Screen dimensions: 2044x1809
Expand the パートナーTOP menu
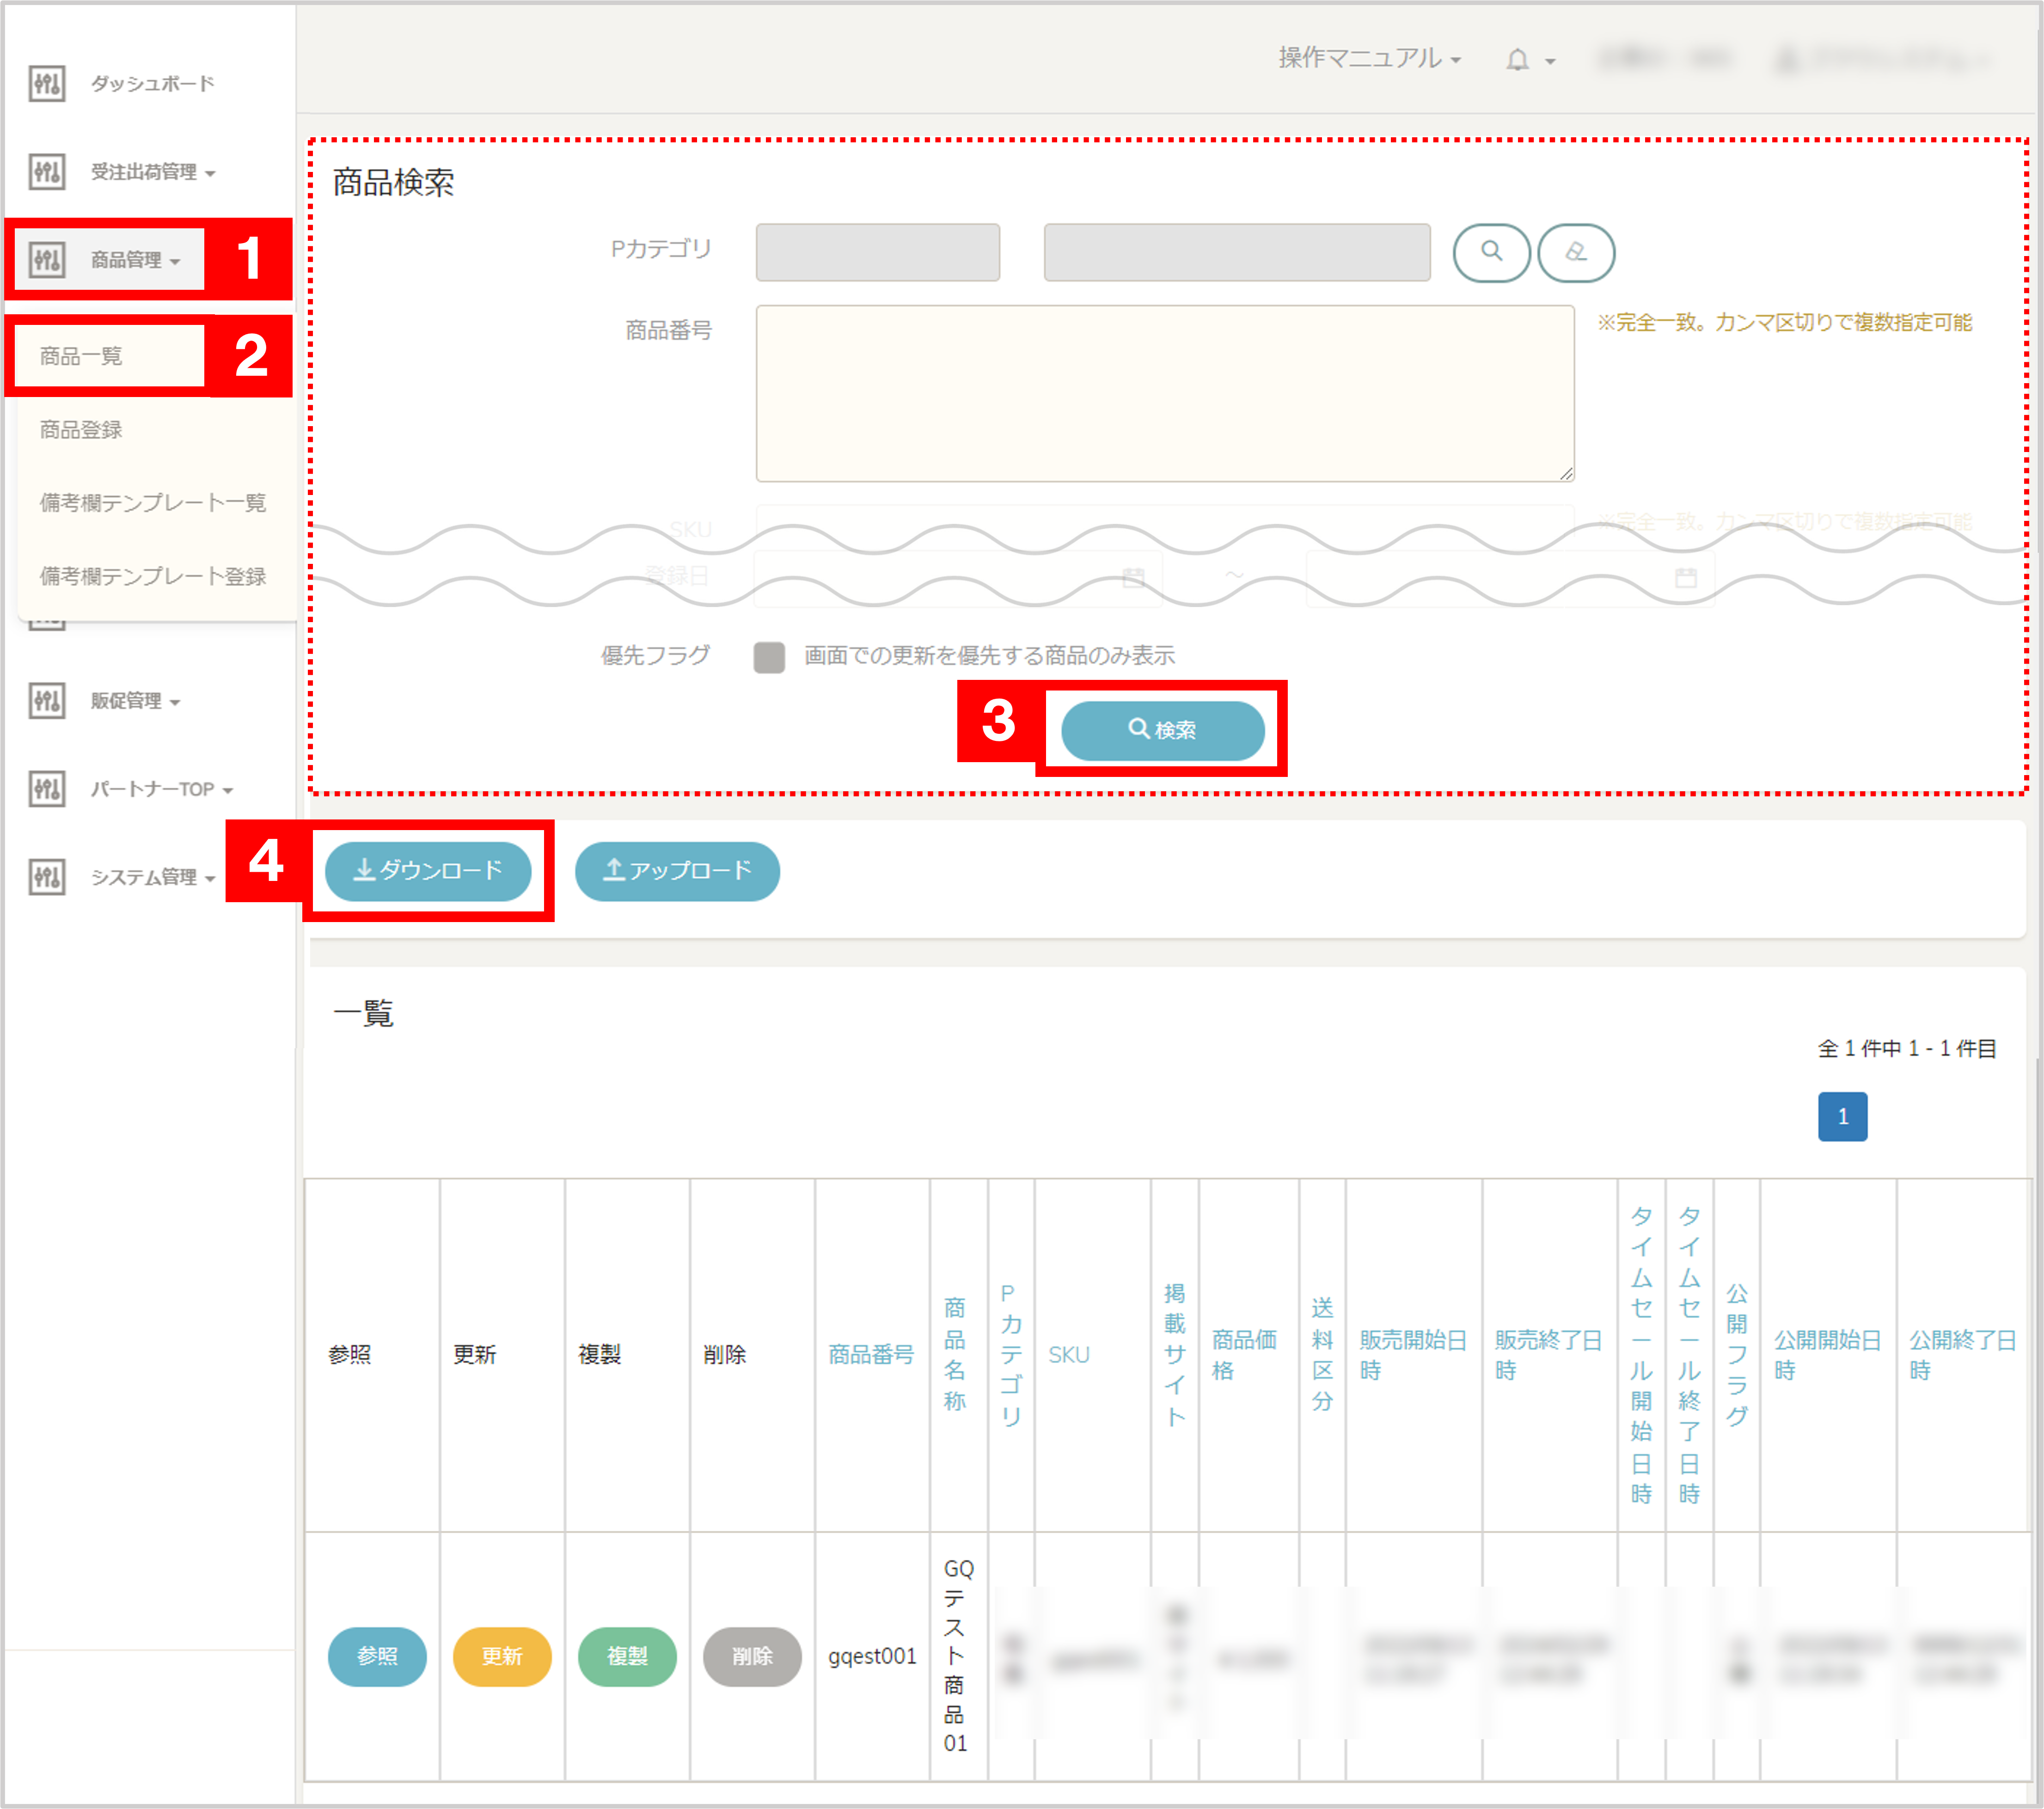click(x=162, y=789)
